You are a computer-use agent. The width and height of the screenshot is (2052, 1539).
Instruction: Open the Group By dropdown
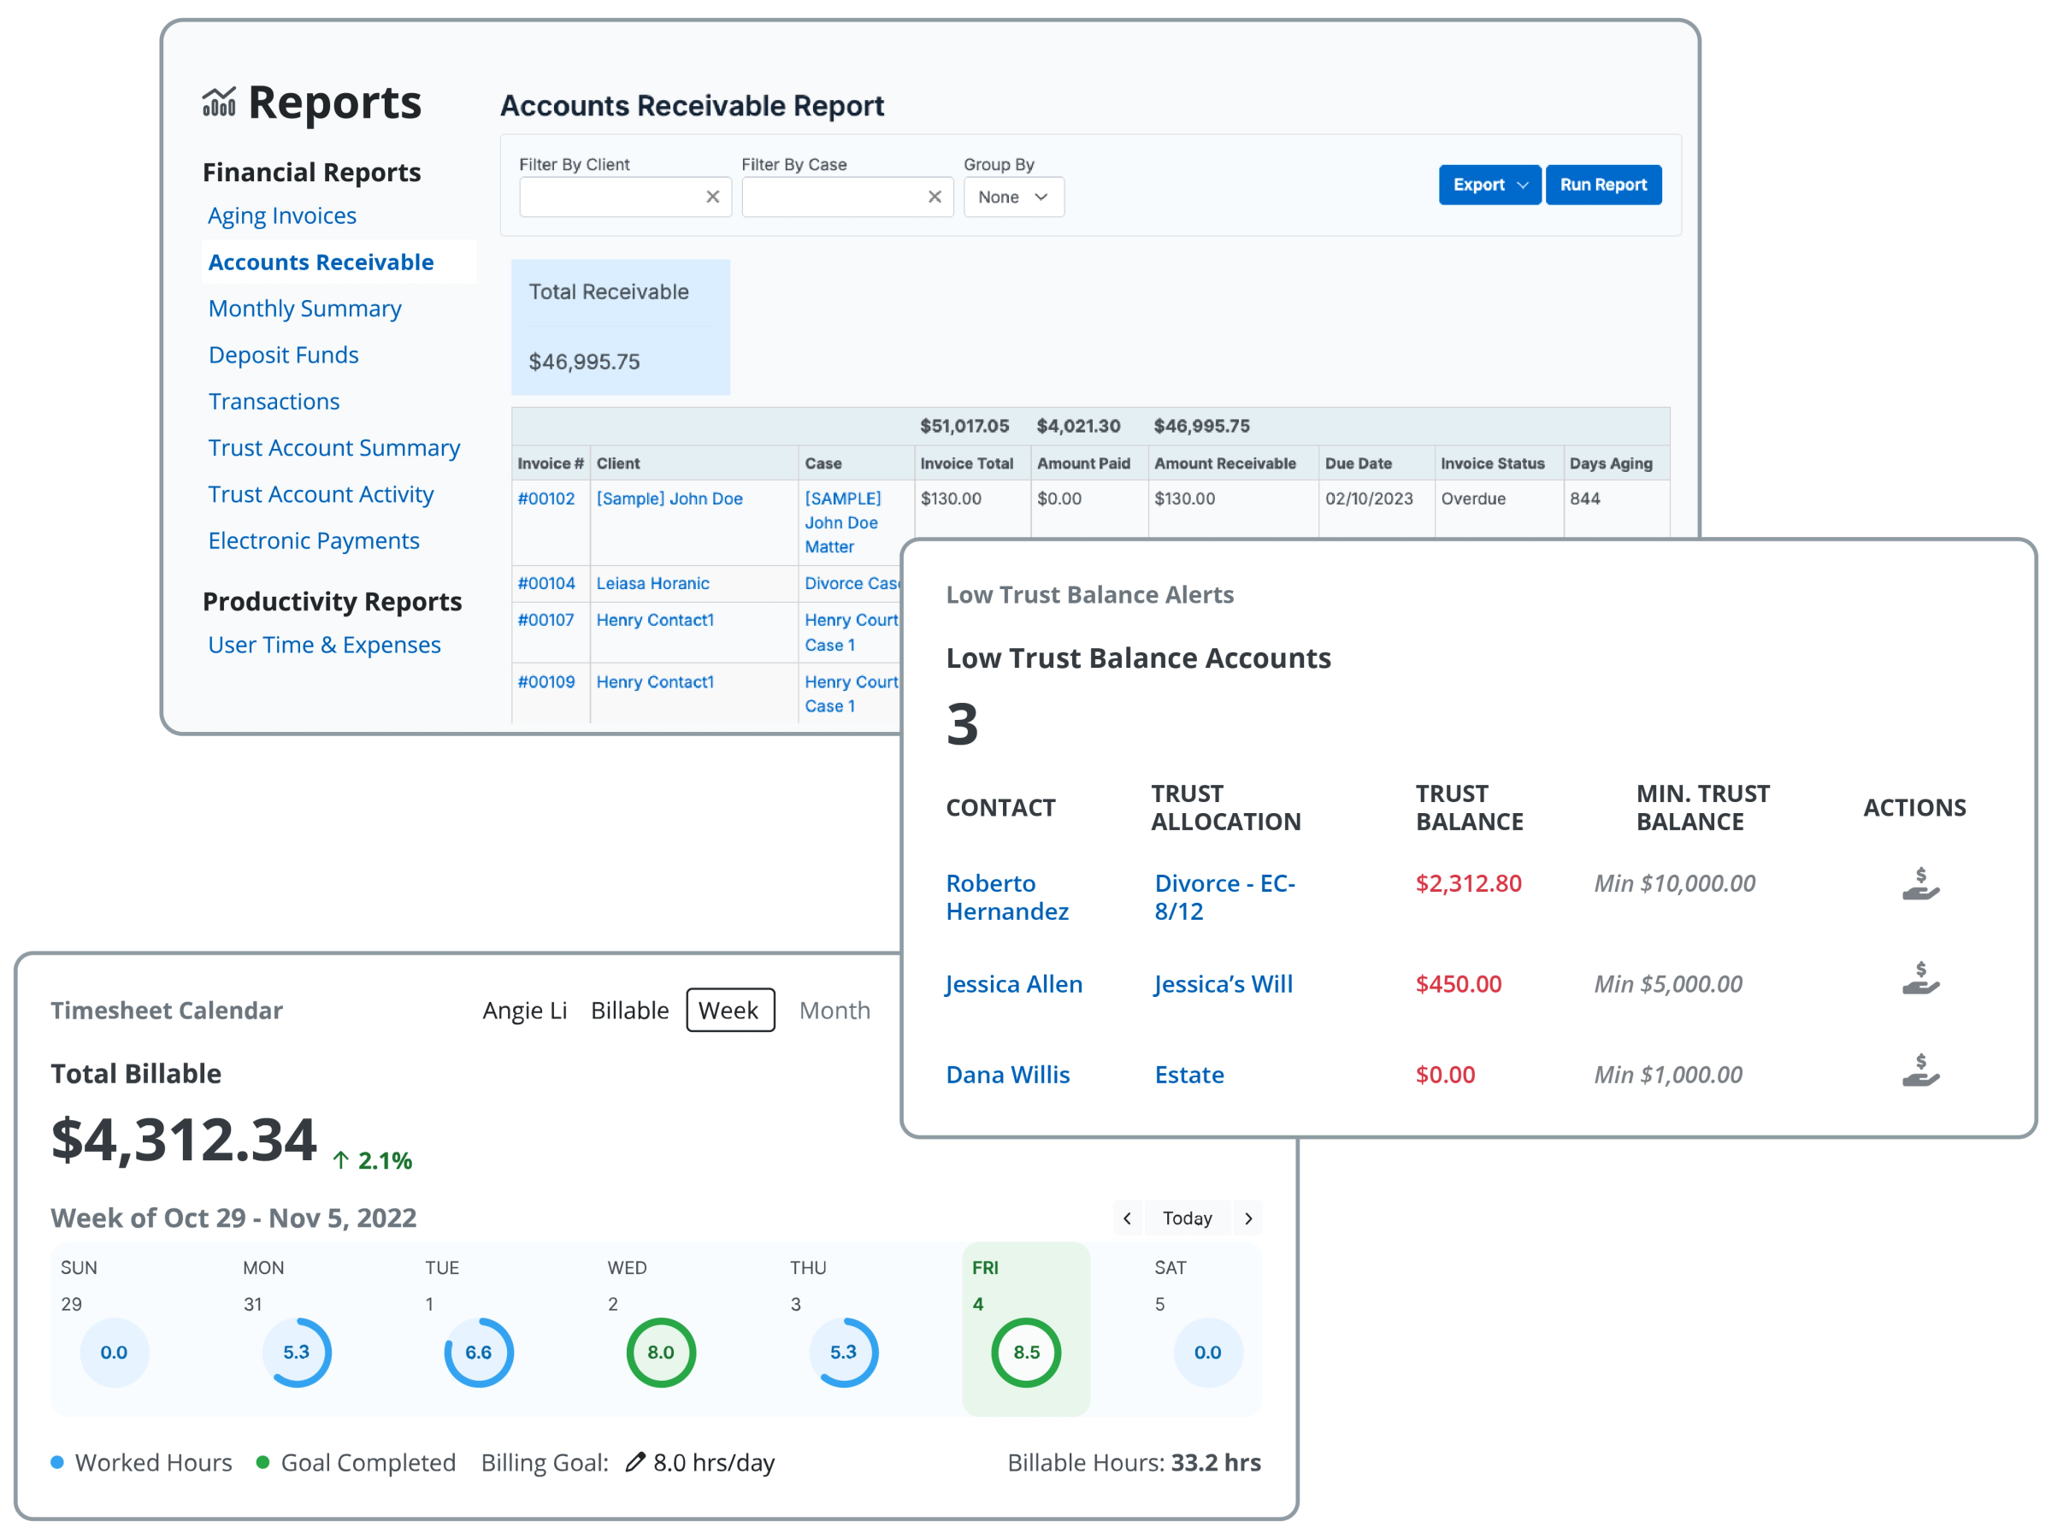coord(1013,197)
